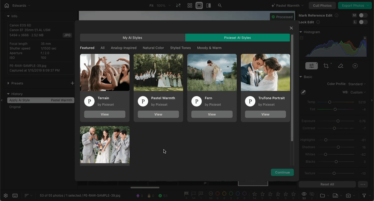The image size is (374, 201).
Task: Select the Featured category
Action: coord(87,48)
